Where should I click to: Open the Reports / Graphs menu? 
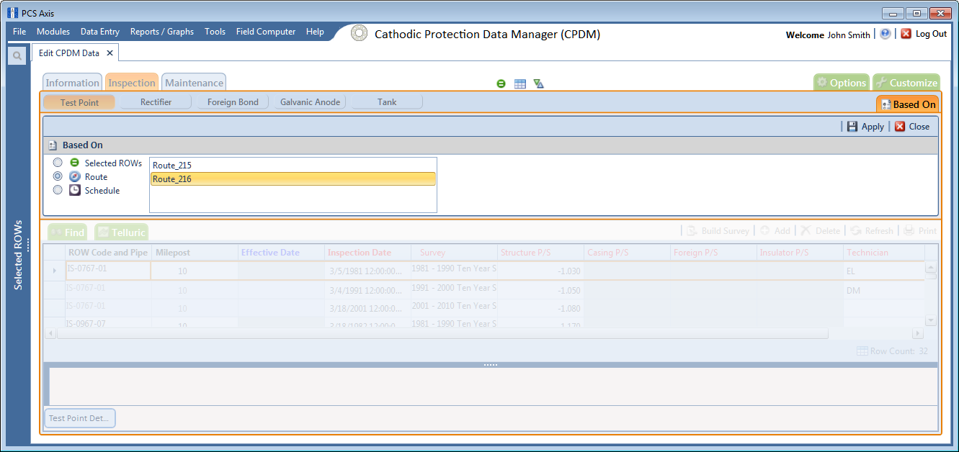pyautogui.click(x=162, y=32)
